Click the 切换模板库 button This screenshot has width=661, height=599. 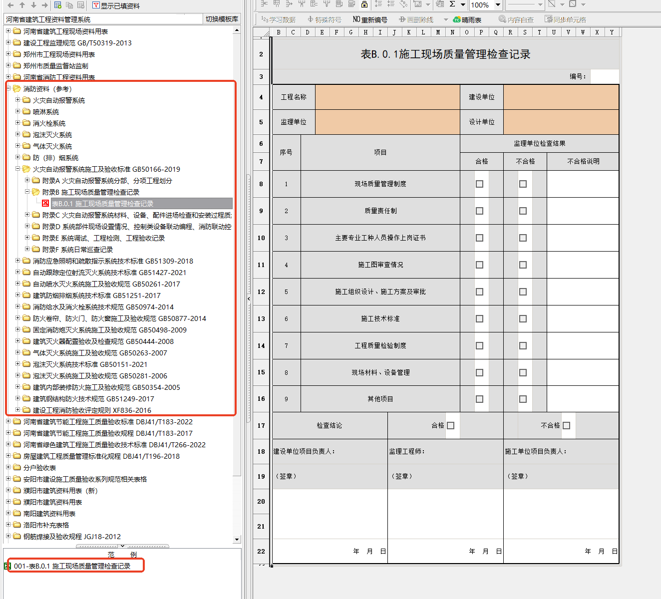222,19
